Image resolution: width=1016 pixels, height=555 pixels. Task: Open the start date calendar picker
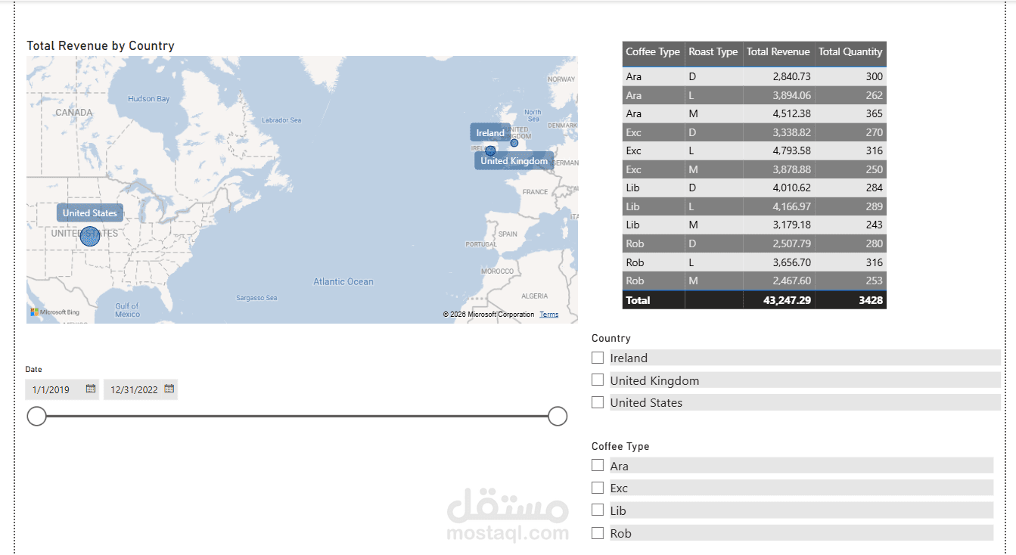pyautogui.click(x=91, y=389)
